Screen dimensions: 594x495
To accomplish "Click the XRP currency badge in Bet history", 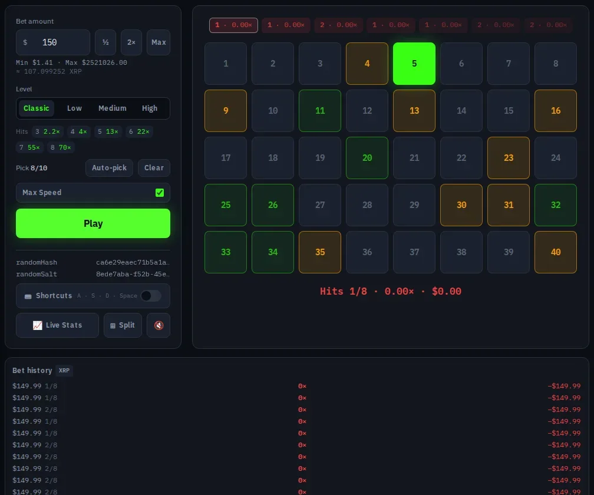I will tap(64, 371).
